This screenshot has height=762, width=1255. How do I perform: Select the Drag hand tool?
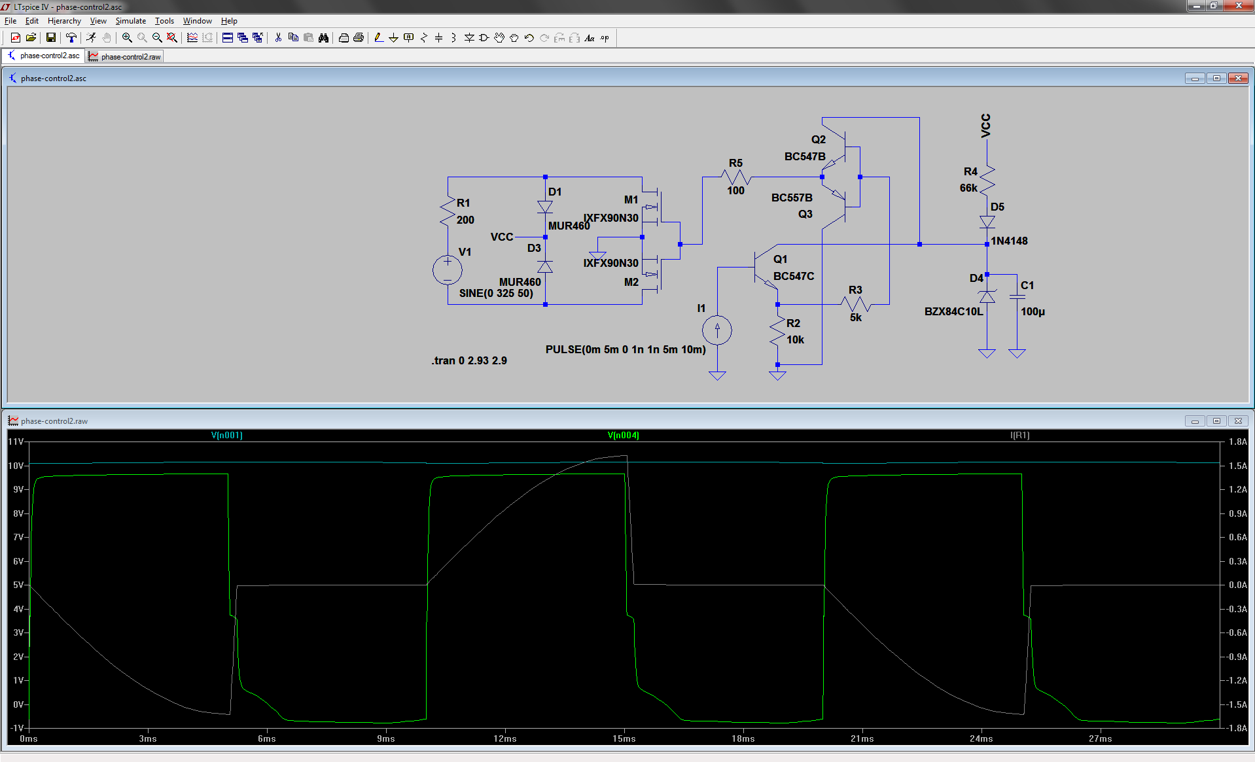(514, 38)
